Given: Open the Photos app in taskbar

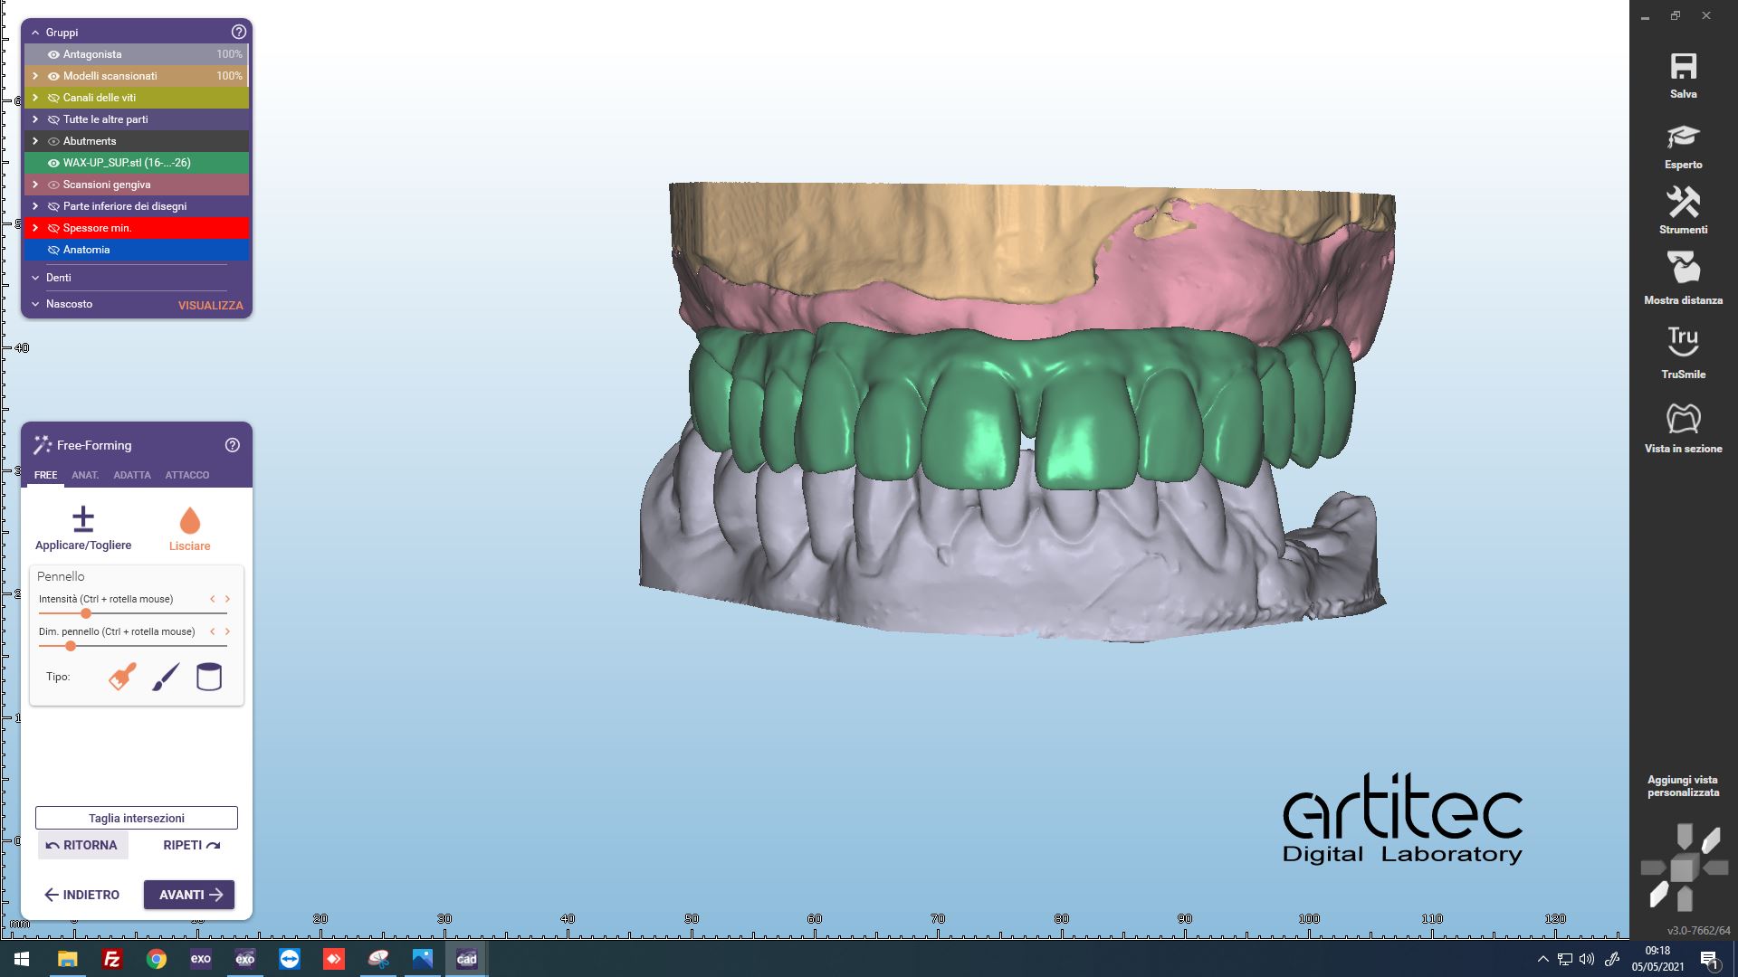Looking at the screenshot, I should click(423, 959).
